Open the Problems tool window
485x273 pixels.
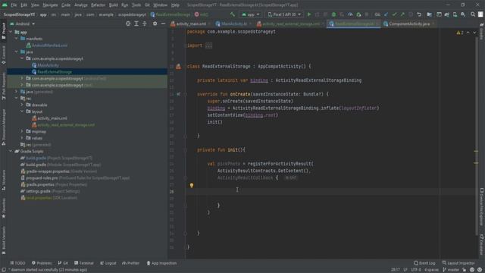[x=42, y=263]
